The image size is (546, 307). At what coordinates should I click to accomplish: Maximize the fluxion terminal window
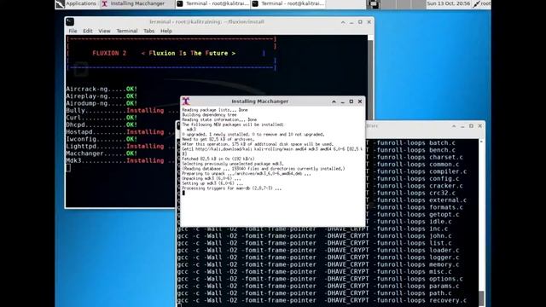(360, 22)
